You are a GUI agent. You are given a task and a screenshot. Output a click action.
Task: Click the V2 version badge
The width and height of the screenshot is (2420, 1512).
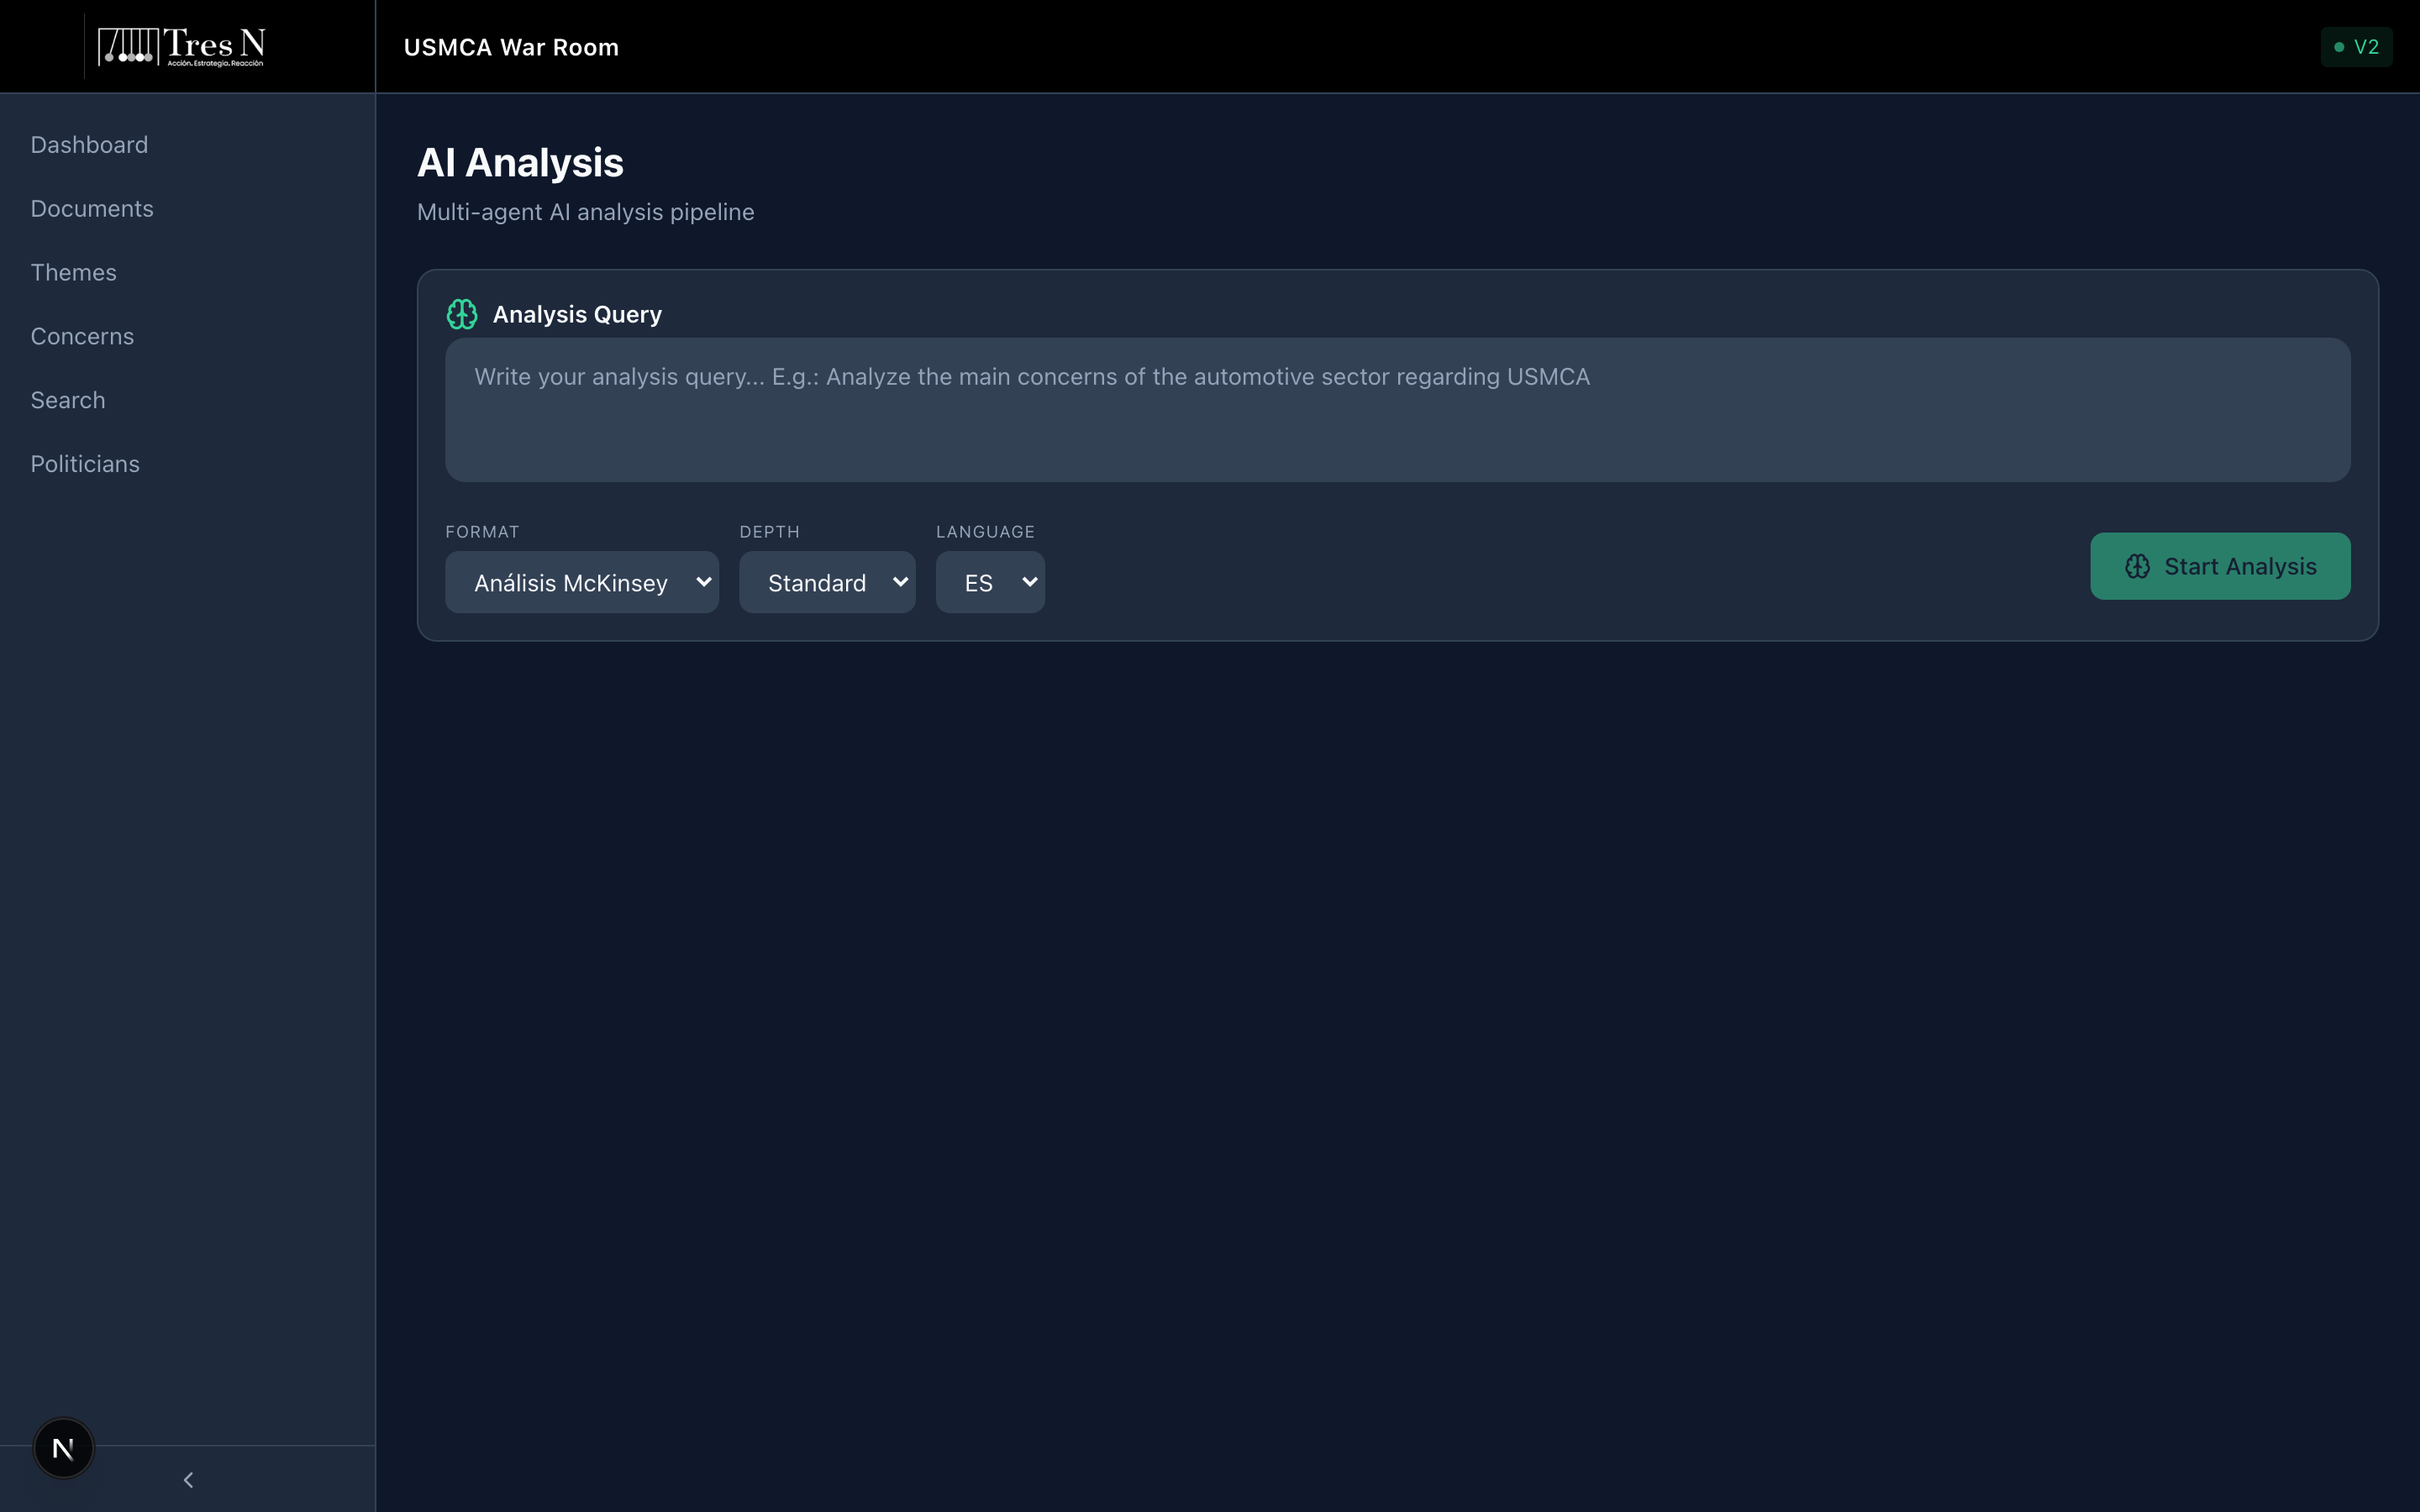(2357, 46)
